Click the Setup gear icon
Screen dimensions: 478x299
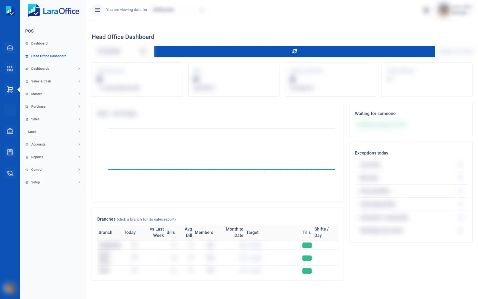coord(27,182)
